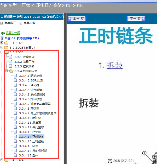The image size is (157, 164).
Task: Open 3.3.2 准备工作 page
Action: point(25,62)
